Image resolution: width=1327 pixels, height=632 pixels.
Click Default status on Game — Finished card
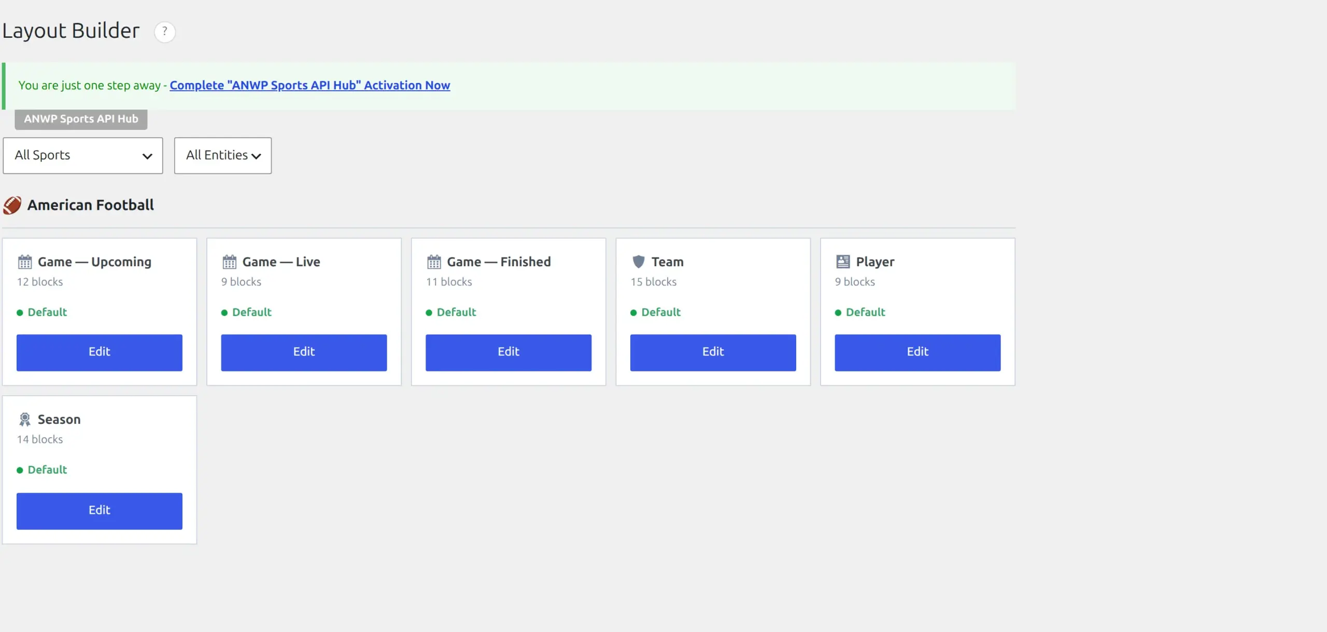(451, 312)
